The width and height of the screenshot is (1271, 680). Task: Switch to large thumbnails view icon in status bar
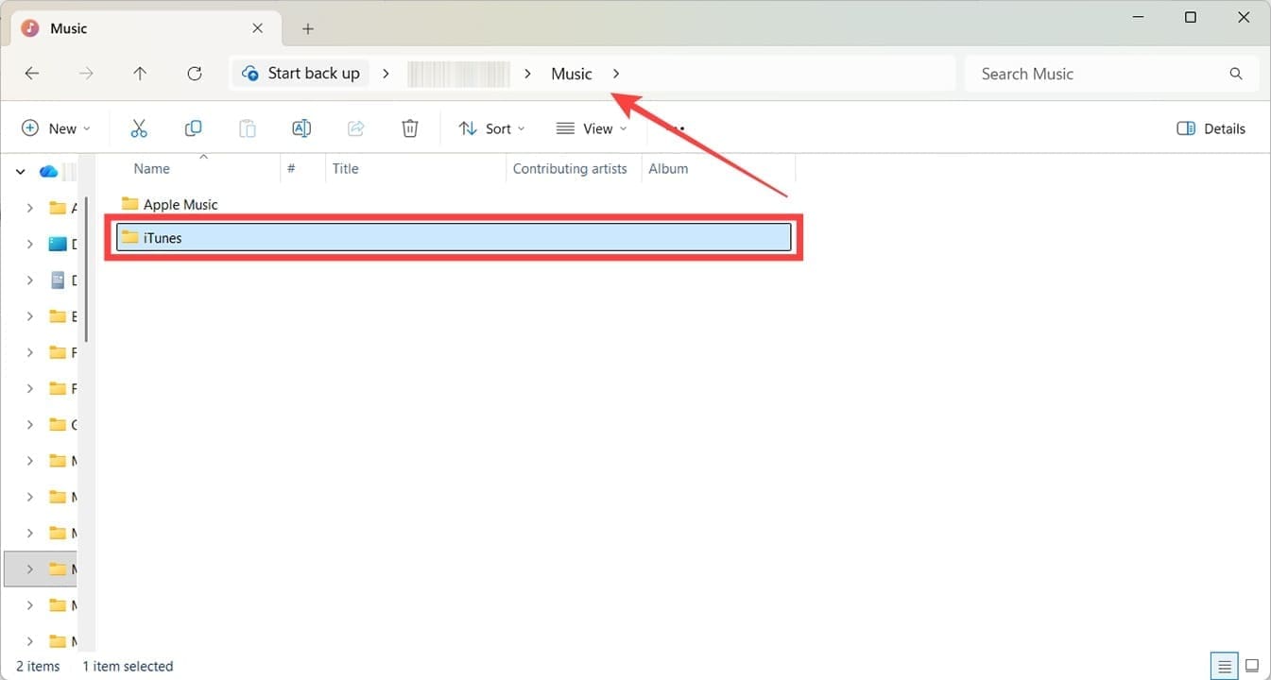1252,666
